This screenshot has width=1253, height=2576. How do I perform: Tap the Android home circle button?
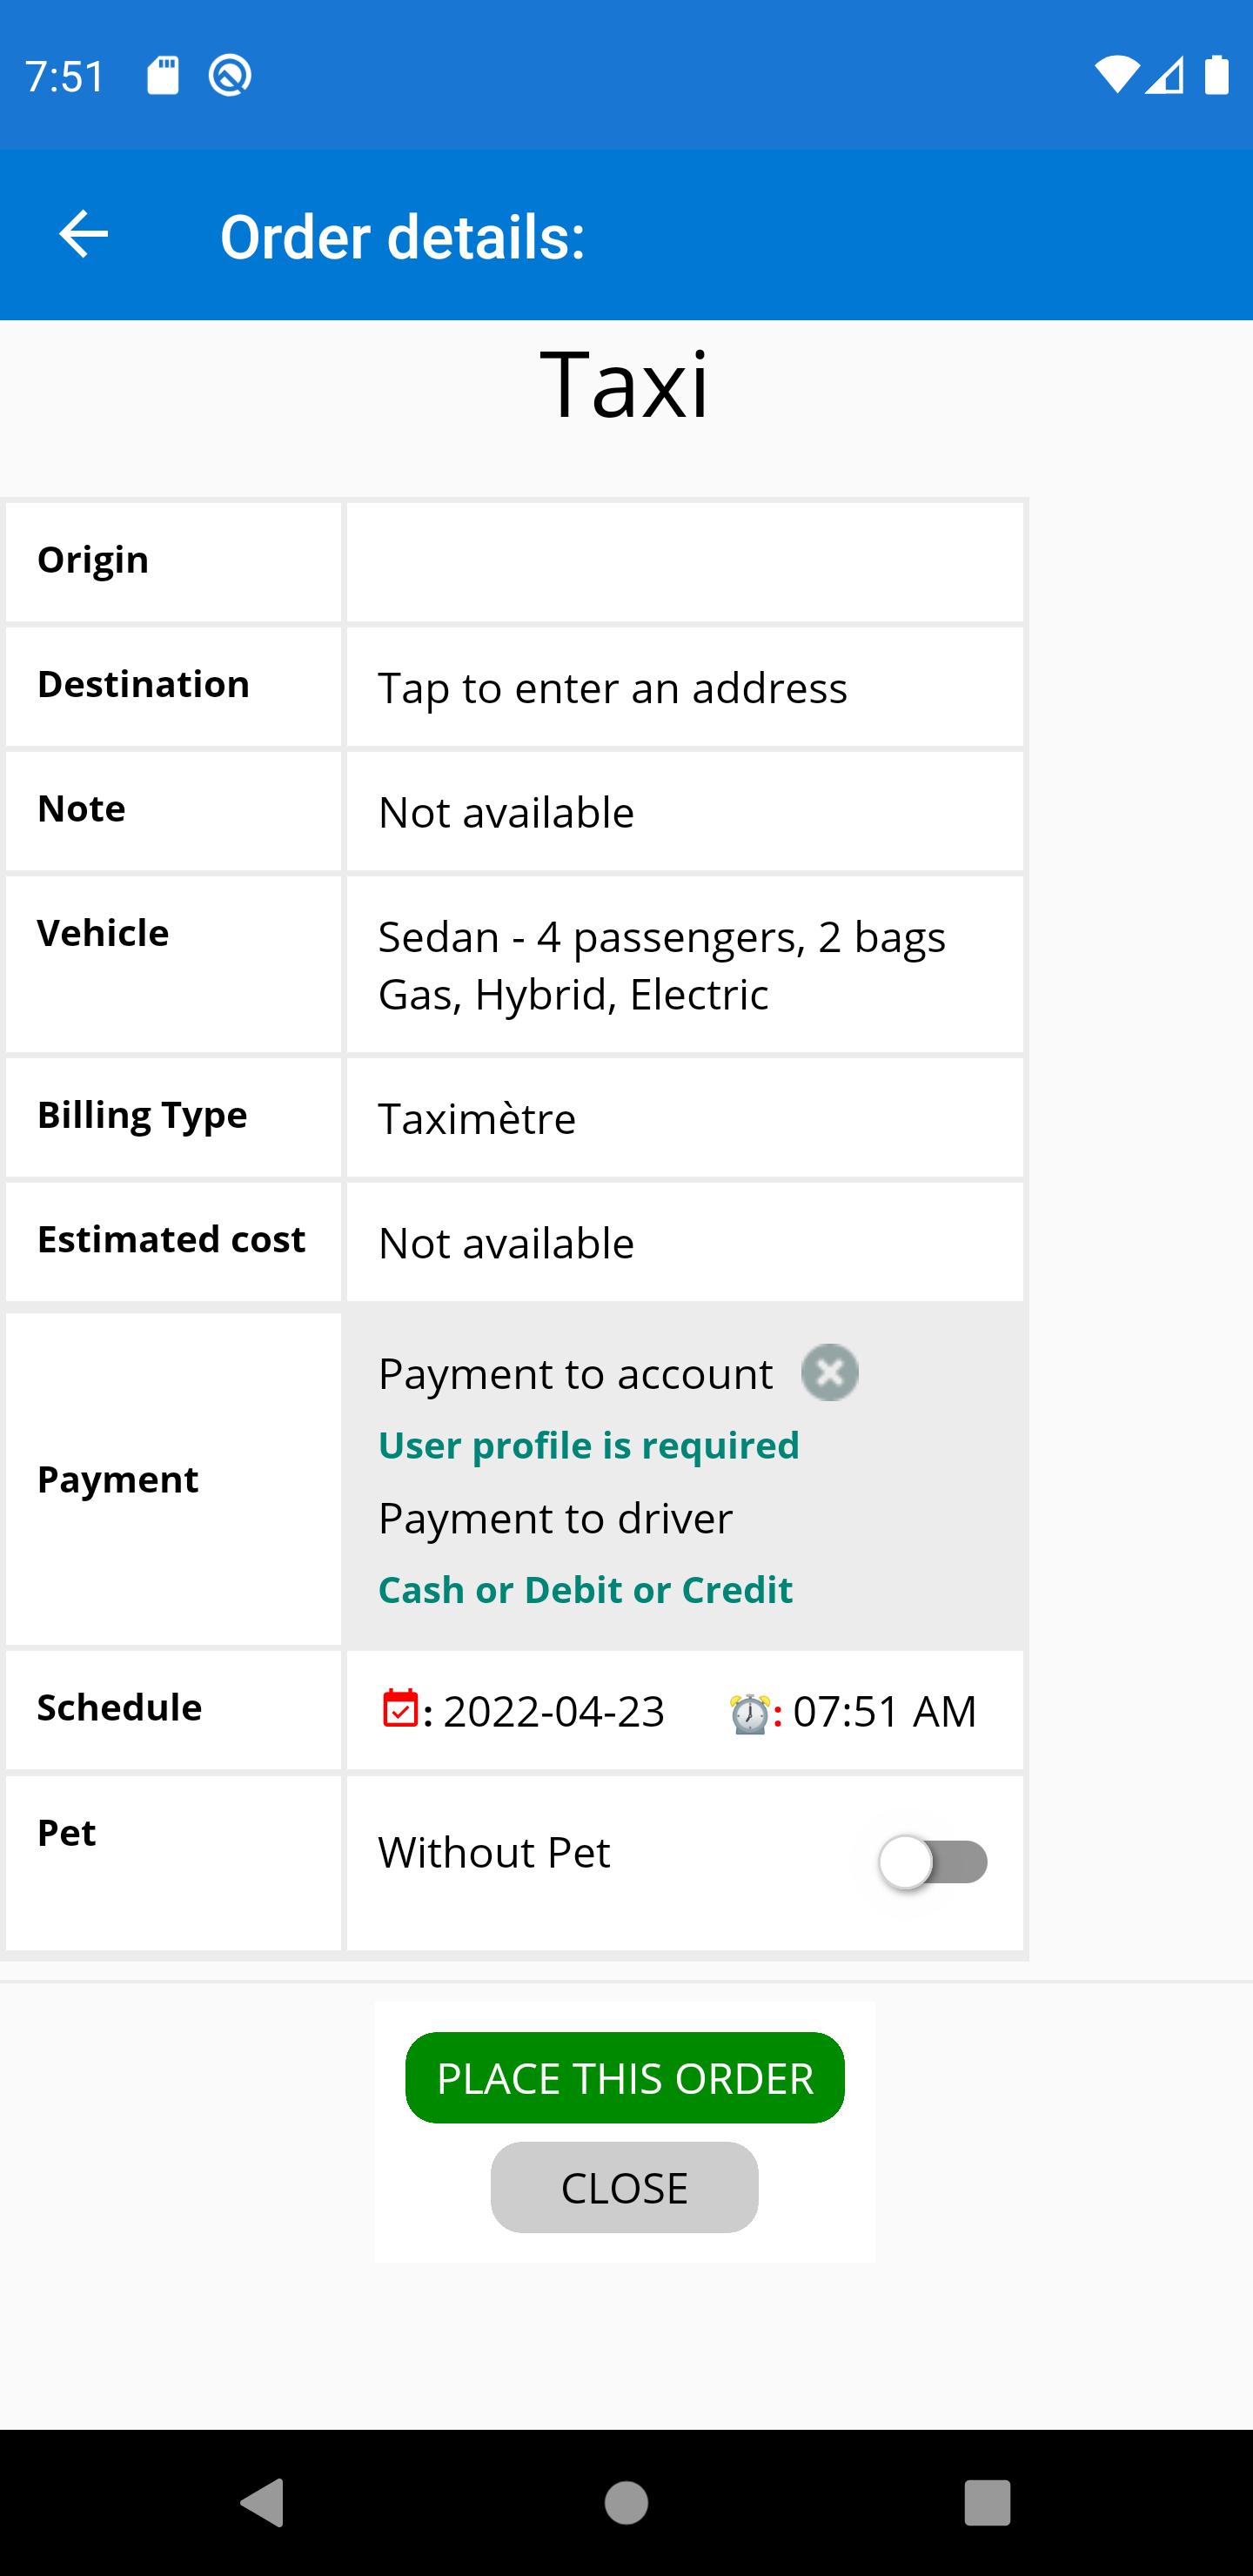click(x=626, y=2502)
